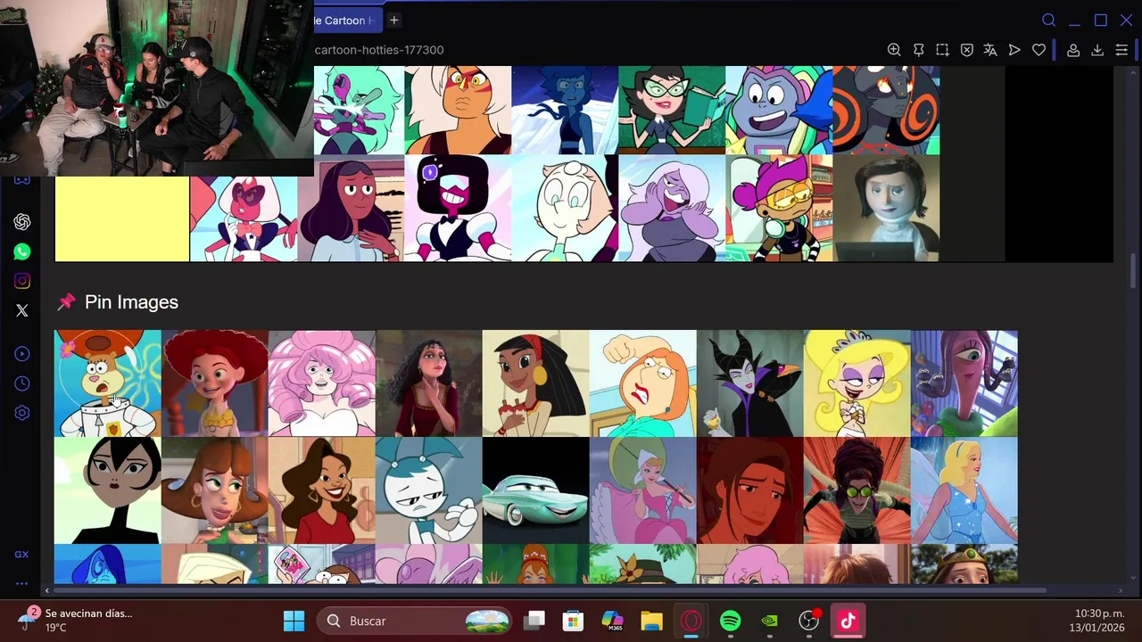The image size is (1142, 642).
Task: Select the red-hat cowgirl Jessie image
Action: click(x=215, y=383)
